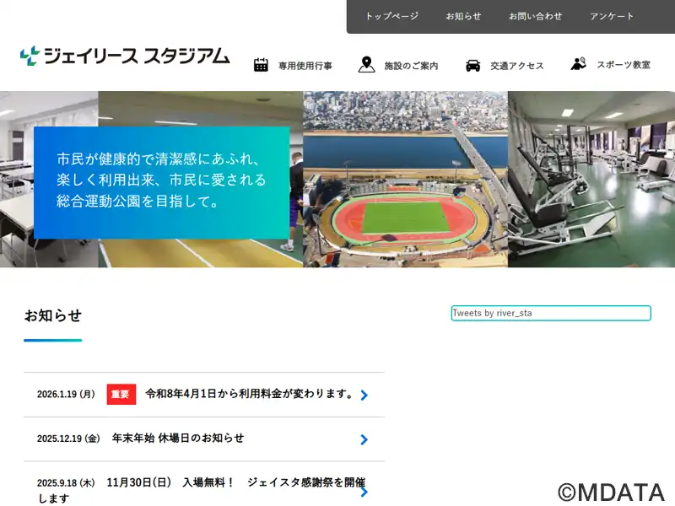Image resolution: width=675 pixels, height=506 pixels.
Task: Open Tweets by river_sta link
Action: pos(492,313)
